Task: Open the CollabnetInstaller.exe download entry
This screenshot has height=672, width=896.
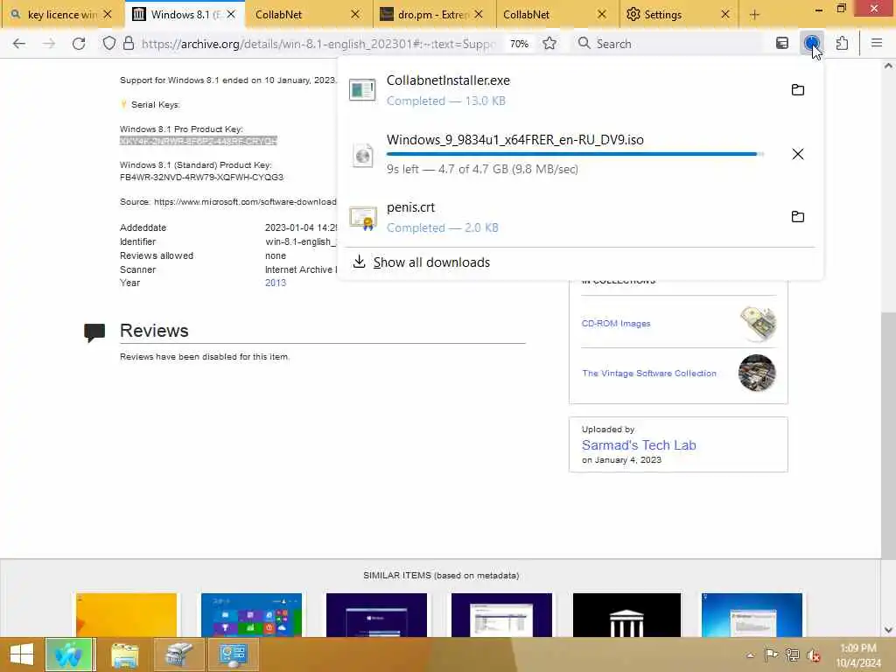Action: (563, 90)
